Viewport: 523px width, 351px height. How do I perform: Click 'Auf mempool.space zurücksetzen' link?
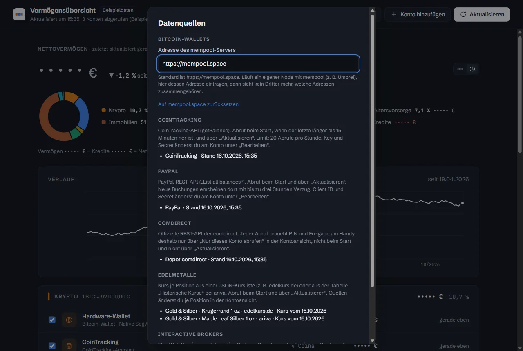pos(198,104)
